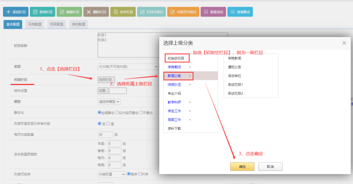353x184 pixels.
Task: Click the 查看动态 preview icon button
Action: [x=213, y=12]
